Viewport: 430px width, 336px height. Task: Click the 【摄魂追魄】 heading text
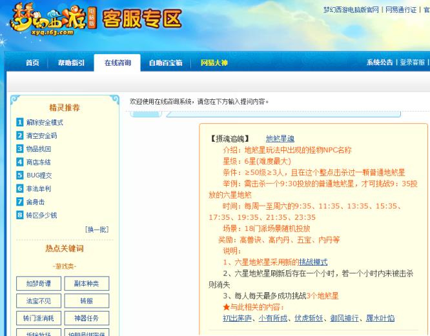(230, 139)
